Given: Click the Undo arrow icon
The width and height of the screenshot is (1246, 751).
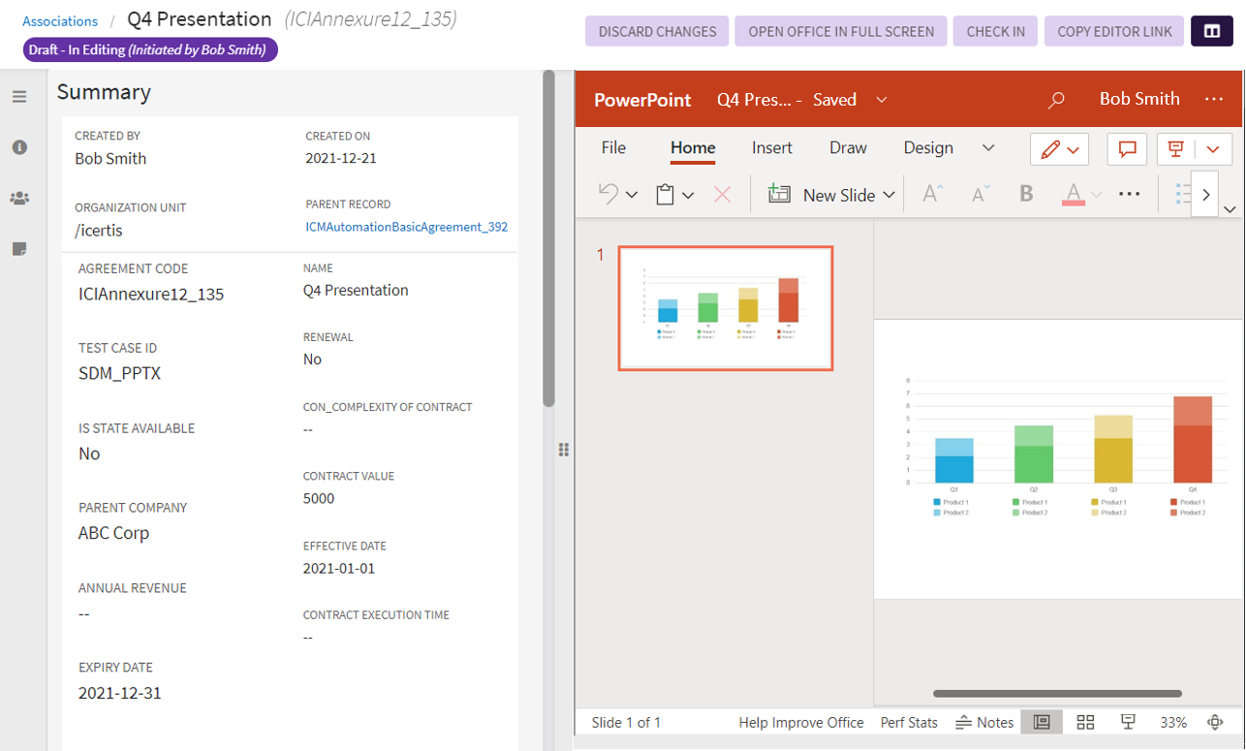Looking at the screenshot, I should click(607, 194).
